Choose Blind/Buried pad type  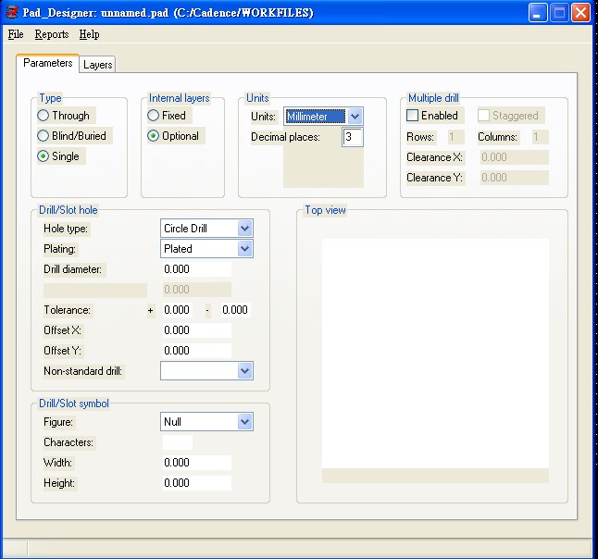(x=44, y=136)
